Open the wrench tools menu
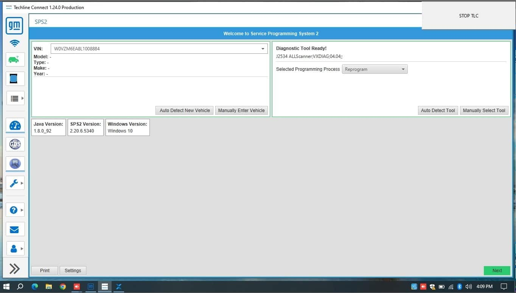 (x=15, y=183)
